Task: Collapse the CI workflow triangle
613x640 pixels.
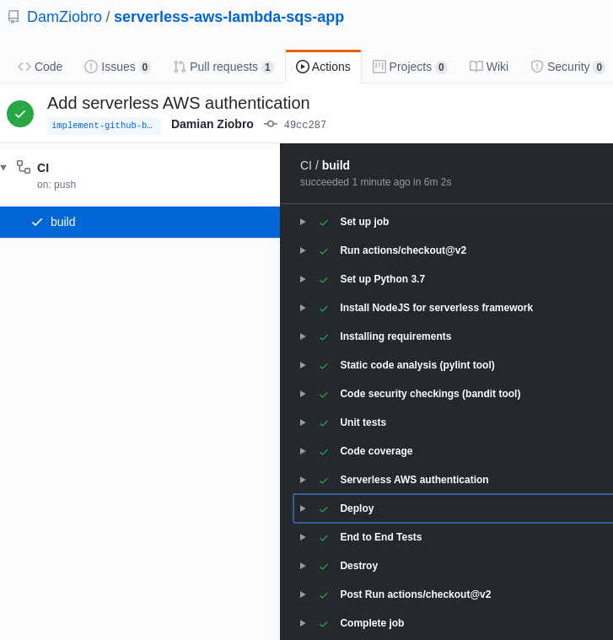Action: pos(3,167)
